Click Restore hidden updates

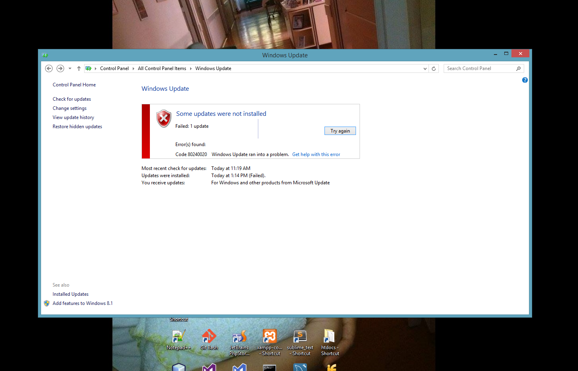(77, 127)
